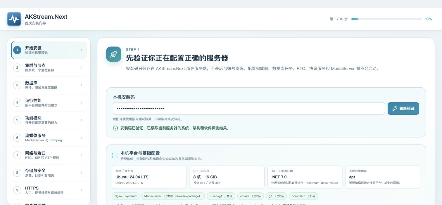Click the compiler: 已安装 tag

click(x=303, y=196)
